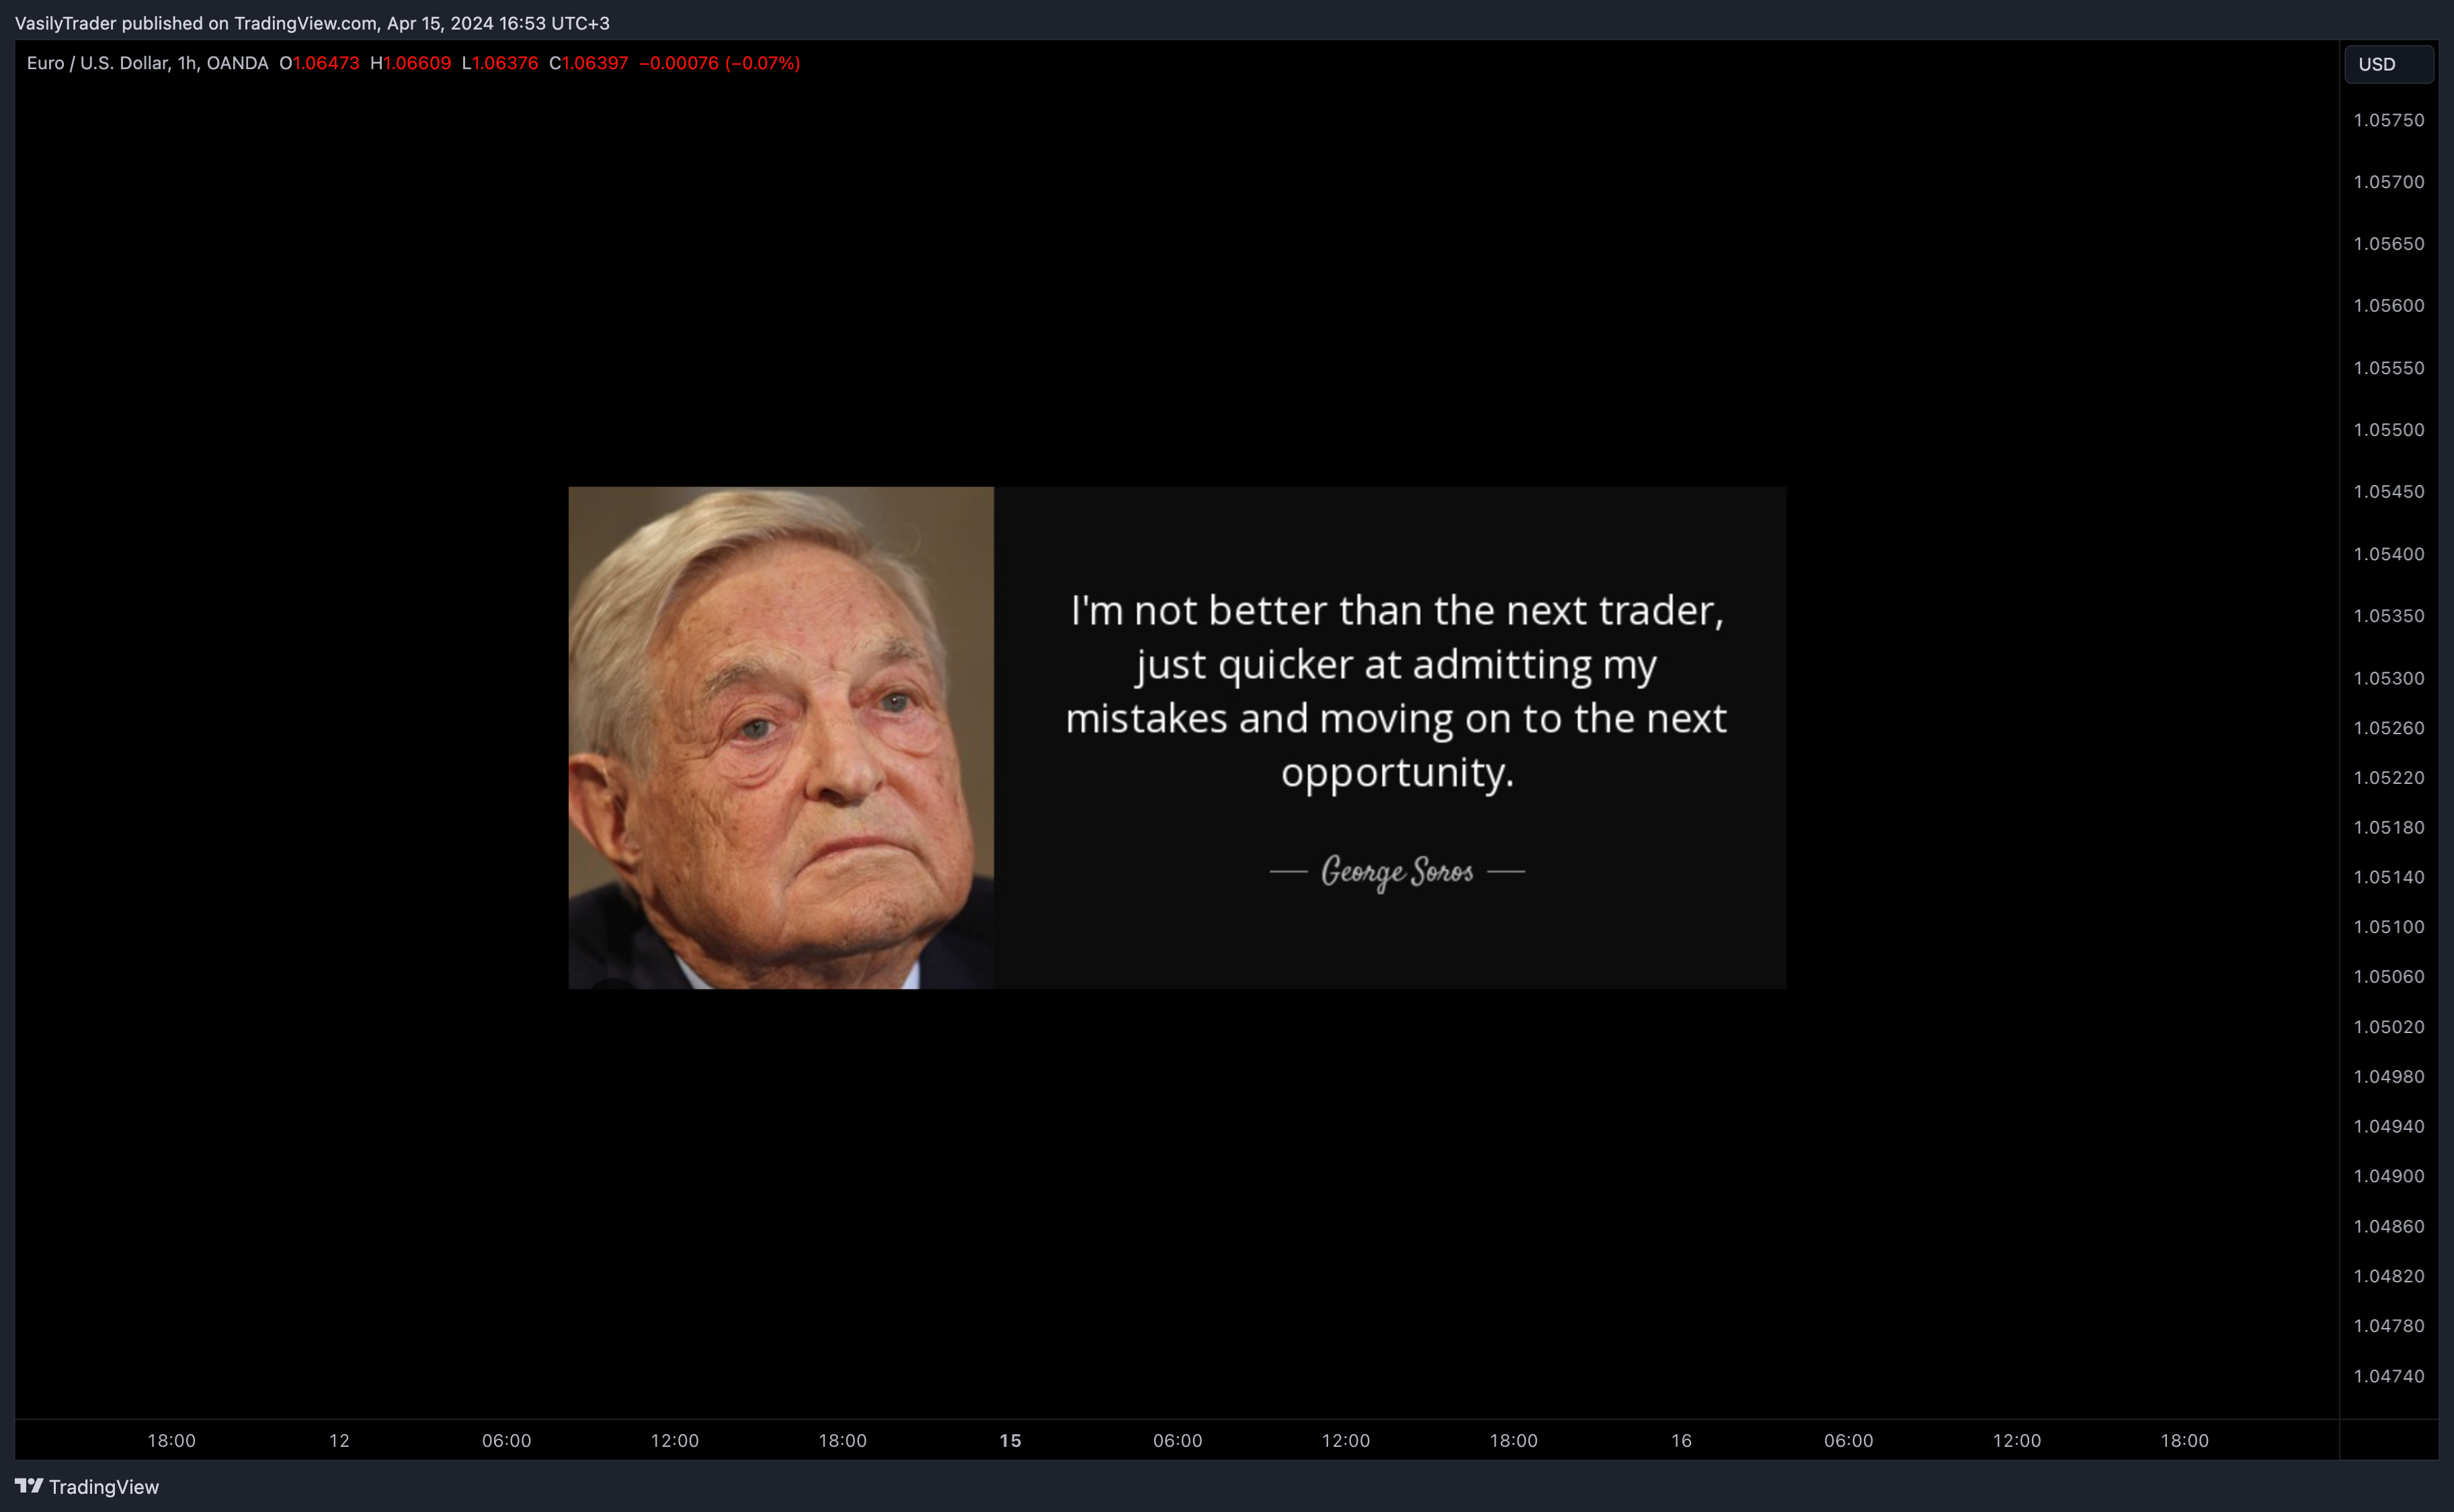The width and height of the screenshot is (2454, 1512).
Task: Click the 1.05300 price axis label
Action: point(2388,678)
